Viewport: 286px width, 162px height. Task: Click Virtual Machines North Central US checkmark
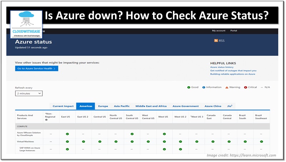pos(116,142)
